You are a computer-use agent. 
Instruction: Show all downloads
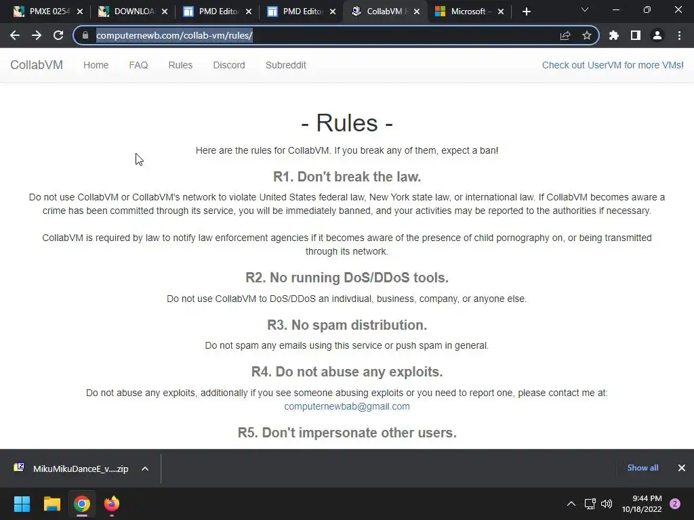click(x=642, y=468)
